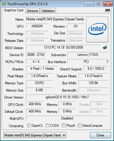Screen dimensions: 114x141
Task: Open the Validation tab
Action: point(48,11)
